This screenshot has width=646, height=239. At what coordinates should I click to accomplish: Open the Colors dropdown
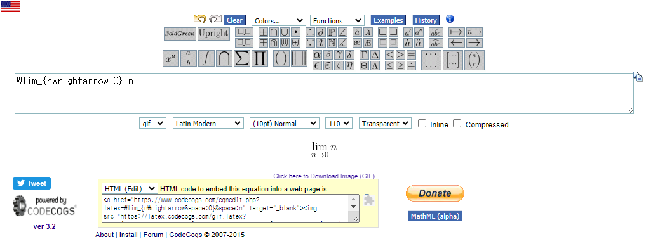coord(278,20)
